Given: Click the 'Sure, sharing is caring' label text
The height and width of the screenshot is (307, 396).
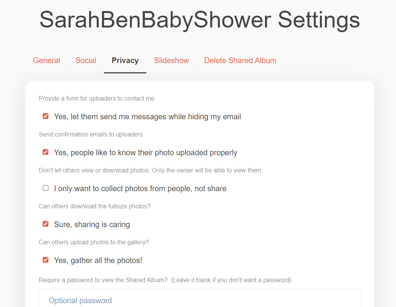Looking at the screenshot, I should pyautogui.click(x=92, y=224).
